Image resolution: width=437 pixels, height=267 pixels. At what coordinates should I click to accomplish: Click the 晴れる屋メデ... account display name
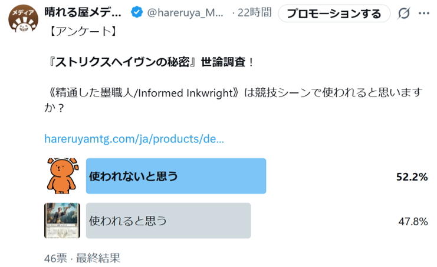(83, 13)
